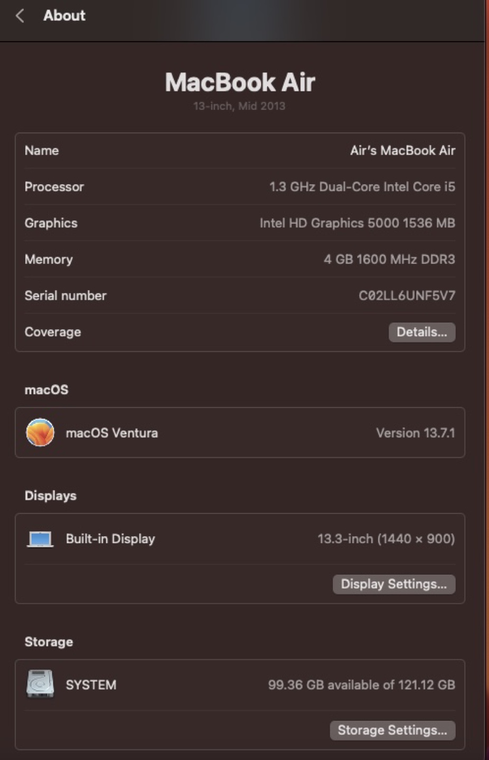Click the Name label
The image size is (489, 760).
(42, 150)
